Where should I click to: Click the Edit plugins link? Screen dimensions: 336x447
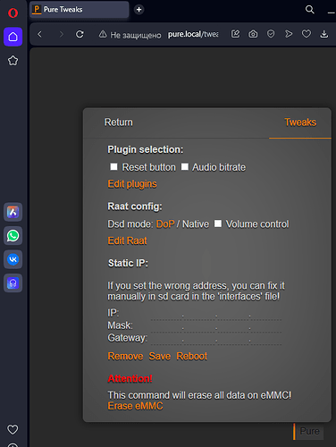132,184
